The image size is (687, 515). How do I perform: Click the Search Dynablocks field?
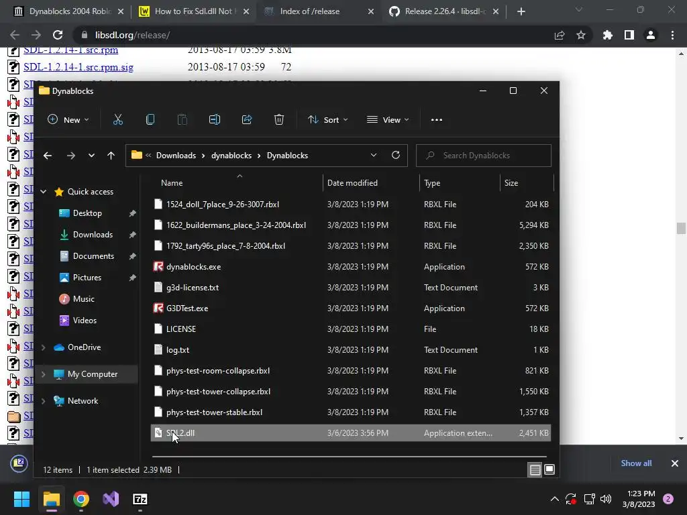(484, 156)
